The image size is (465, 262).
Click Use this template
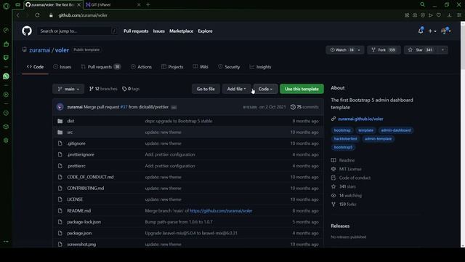coord(302,89)
